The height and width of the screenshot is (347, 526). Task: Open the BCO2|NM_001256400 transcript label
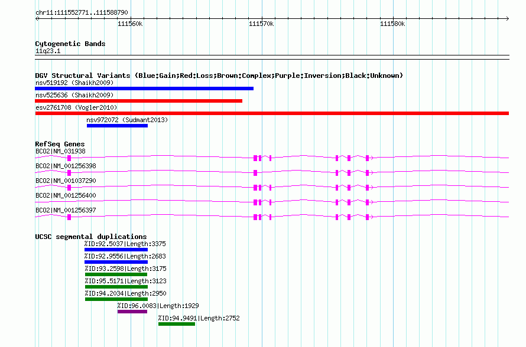click(x=66, y=195)
